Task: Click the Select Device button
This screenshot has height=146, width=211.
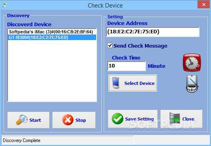Action: [x=133, y=83]
